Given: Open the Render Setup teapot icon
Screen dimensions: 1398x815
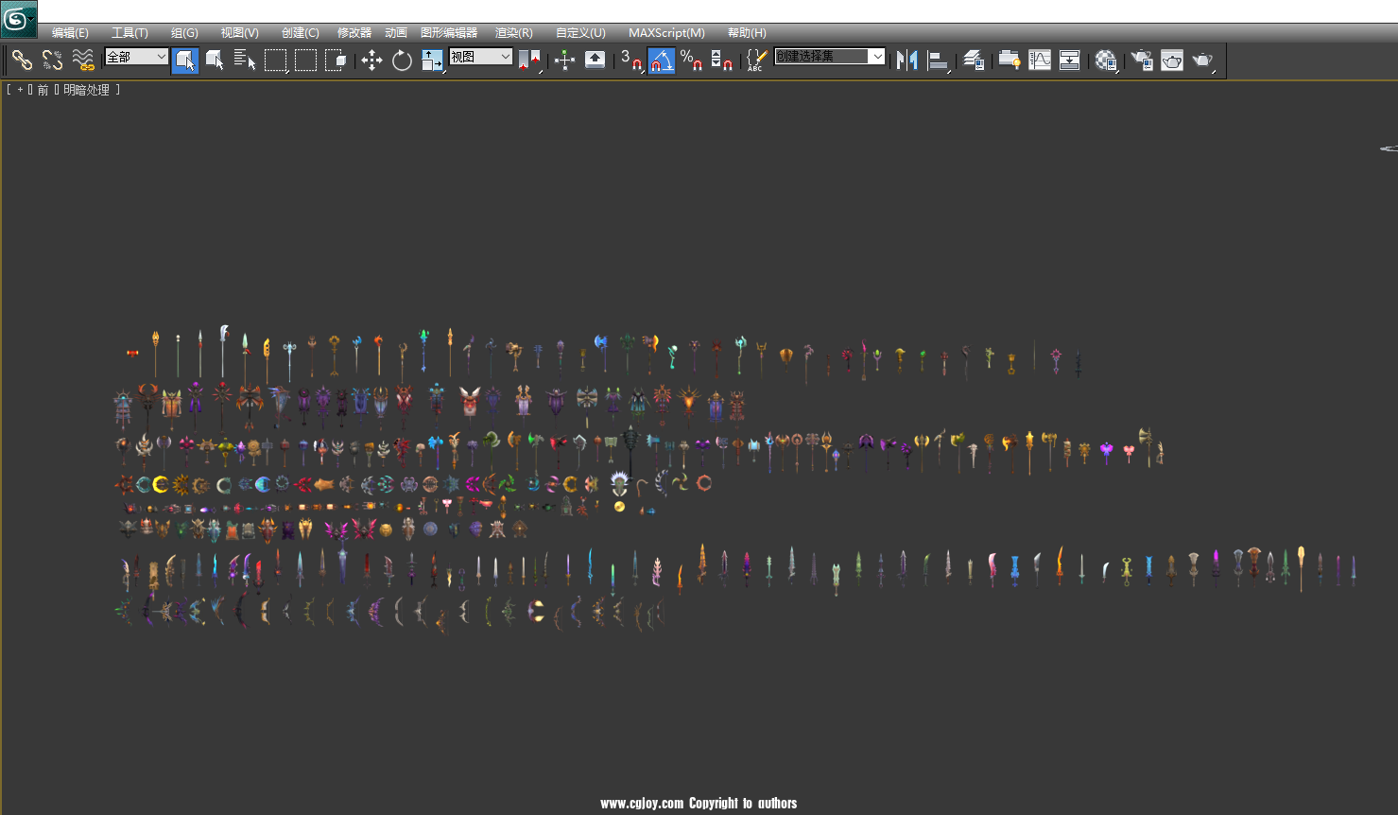Looking at the screenshot, I should 1142,61.
